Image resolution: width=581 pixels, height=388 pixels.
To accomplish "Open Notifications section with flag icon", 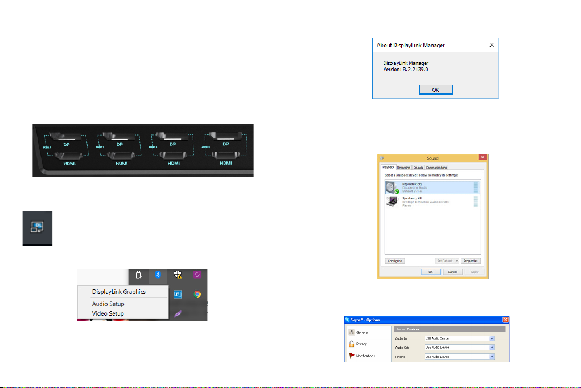I will point(364,356).
